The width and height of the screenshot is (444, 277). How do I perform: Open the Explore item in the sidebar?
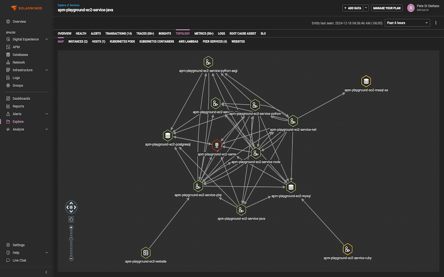click(x=17, y=122)
